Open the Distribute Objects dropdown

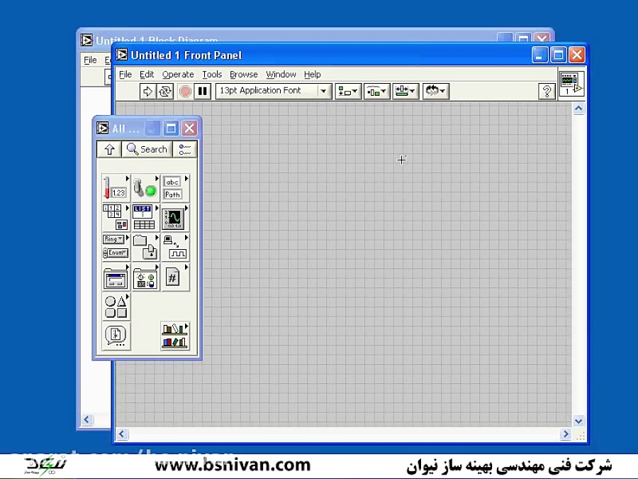pyautogui.click(x=377, y=92)
